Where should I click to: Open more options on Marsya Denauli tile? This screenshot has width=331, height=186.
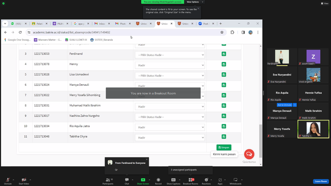tap(295, 105)
